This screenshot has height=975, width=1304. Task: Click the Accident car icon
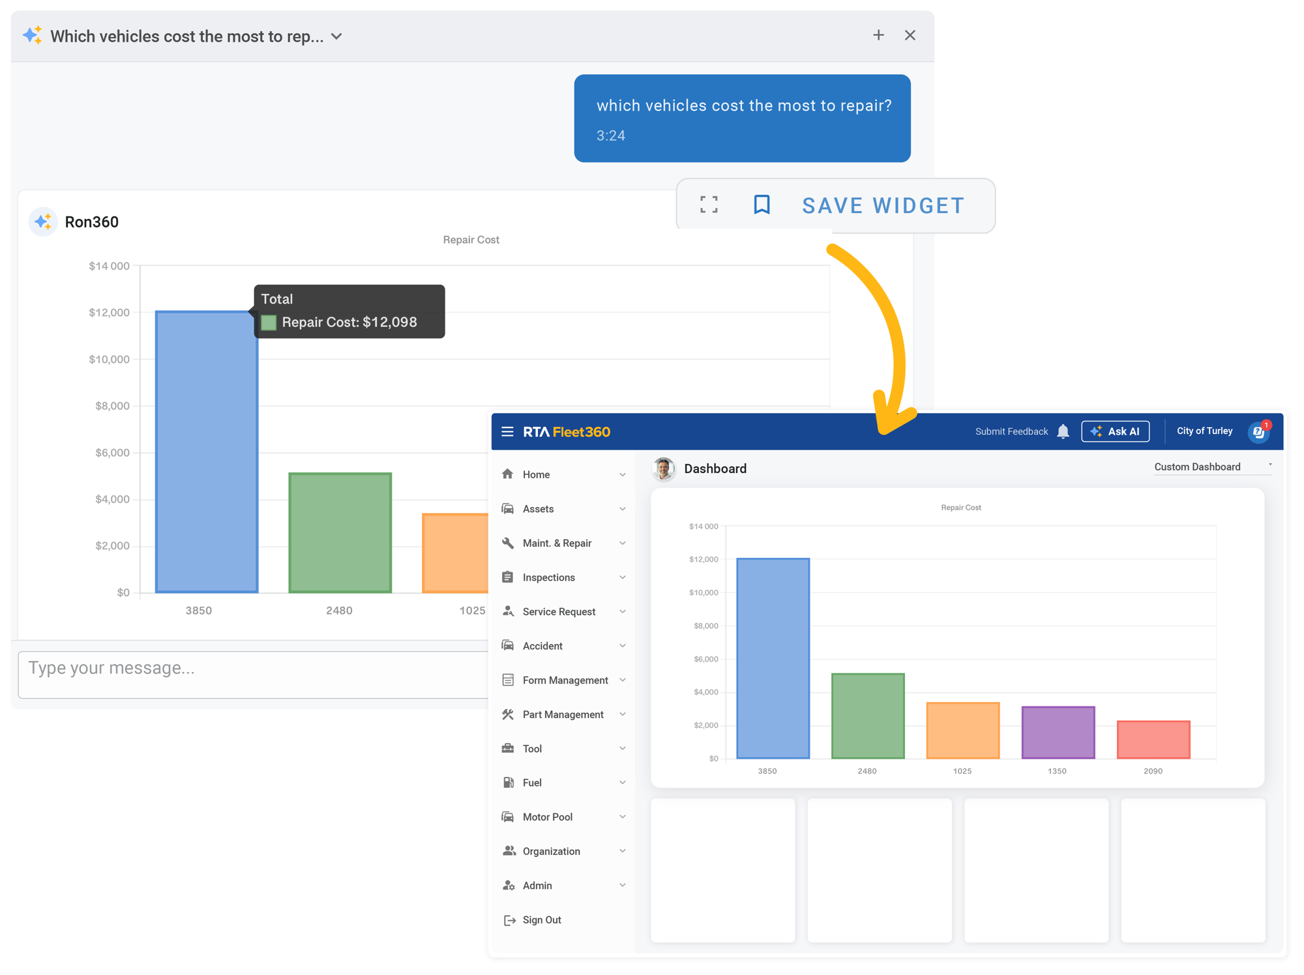click(x=508, y=646)
